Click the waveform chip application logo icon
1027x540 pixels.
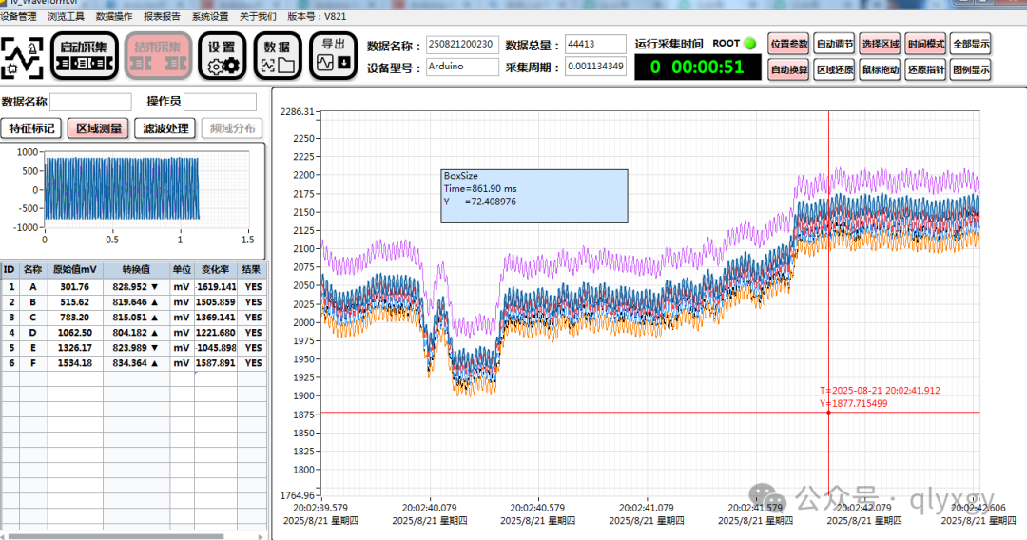coord(22,58)
